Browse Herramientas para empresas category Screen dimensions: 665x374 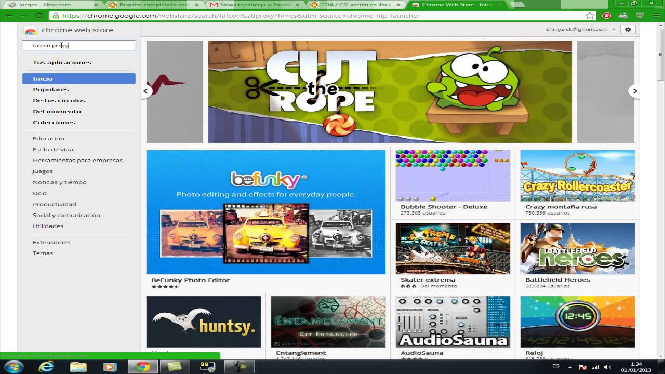click(x=78, y=160)
